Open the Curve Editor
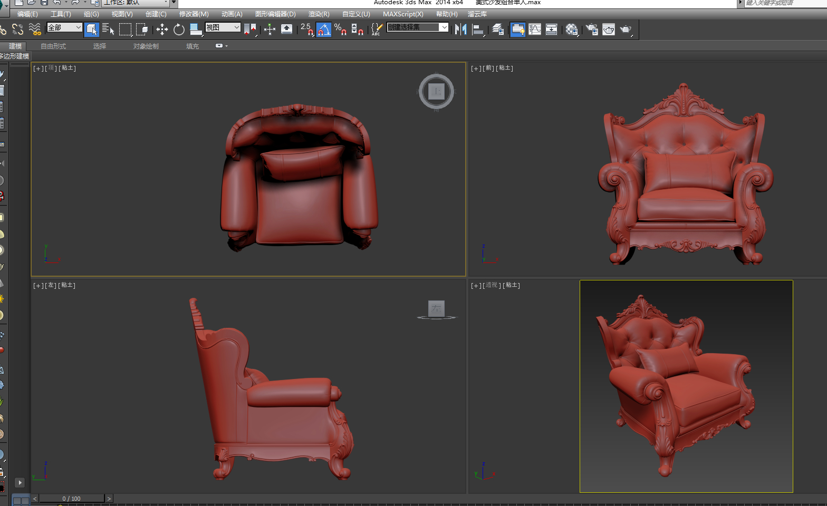 tap(535, 30)
